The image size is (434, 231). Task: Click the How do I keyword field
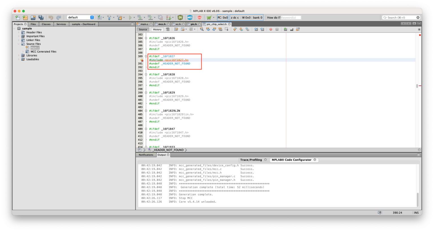(x=291, y=18)
